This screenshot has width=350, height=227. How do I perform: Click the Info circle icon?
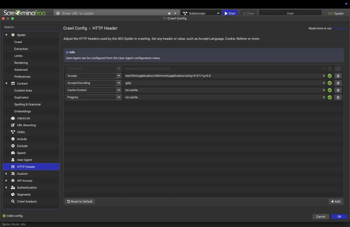(67, 52)
